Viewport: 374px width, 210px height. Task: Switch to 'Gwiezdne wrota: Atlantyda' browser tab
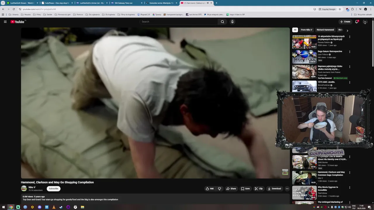[x=161, y=3]
